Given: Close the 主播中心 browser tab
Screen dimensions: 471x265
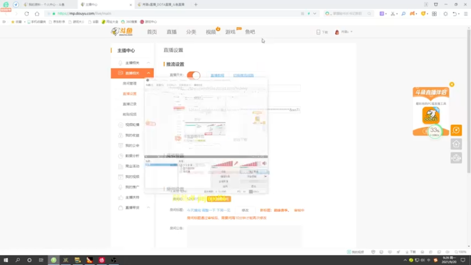Looking at the screenshot, I should click(x=131, y=5).
